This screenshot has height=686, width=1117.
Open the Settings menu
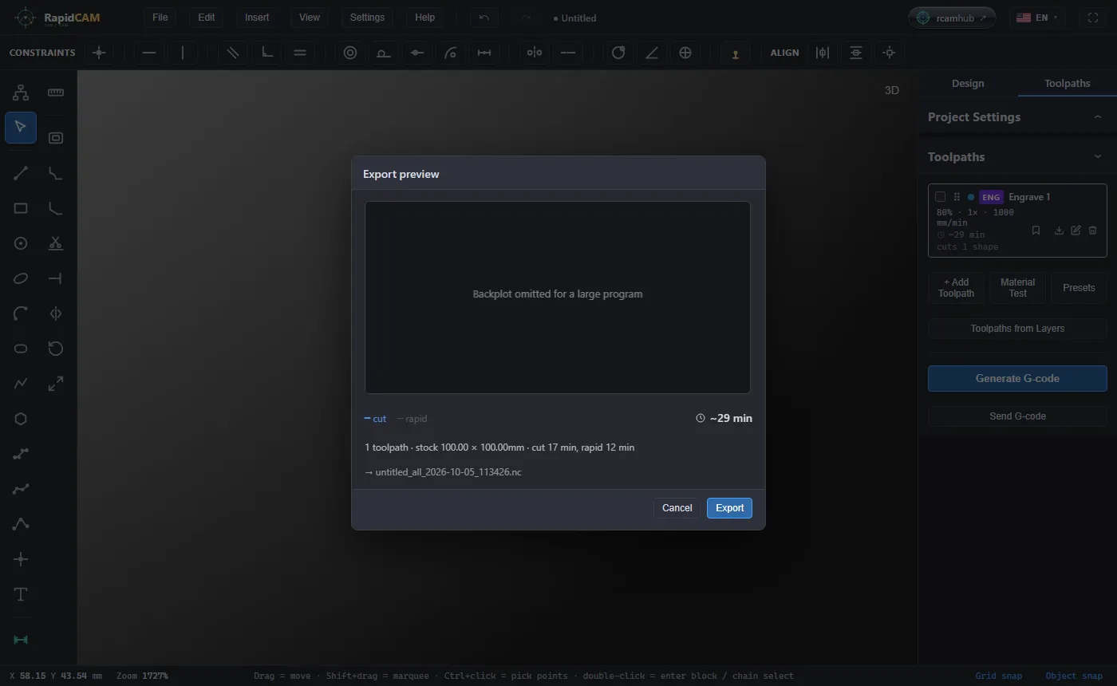pos(367,18)
